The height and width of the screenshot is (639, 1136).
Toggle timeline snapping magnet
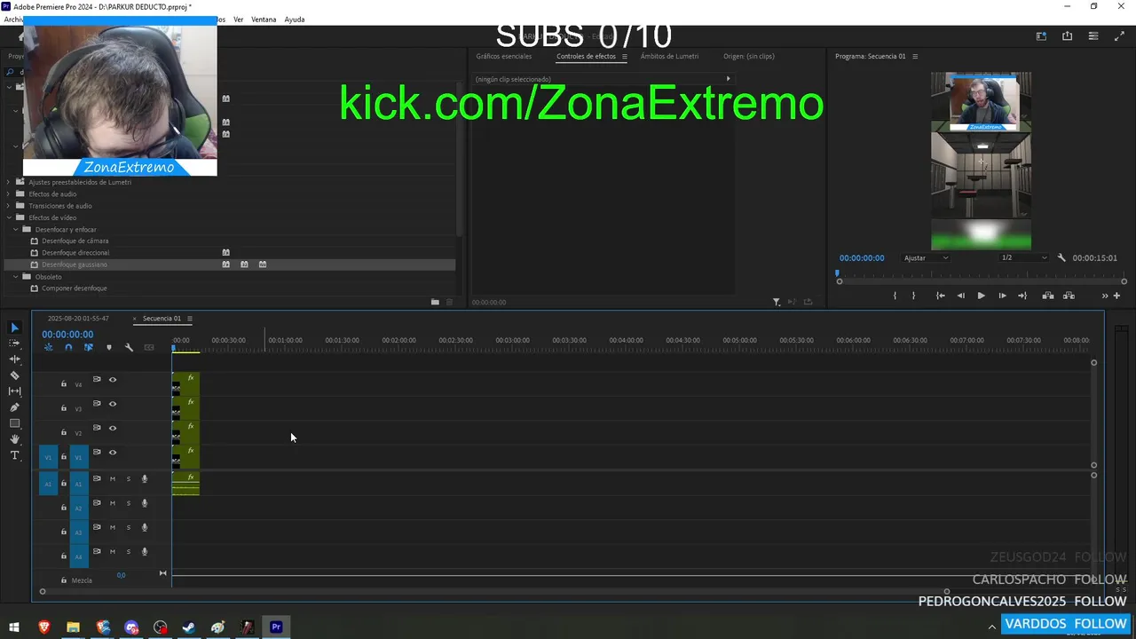pyautogui.click(x=68, y=347)
